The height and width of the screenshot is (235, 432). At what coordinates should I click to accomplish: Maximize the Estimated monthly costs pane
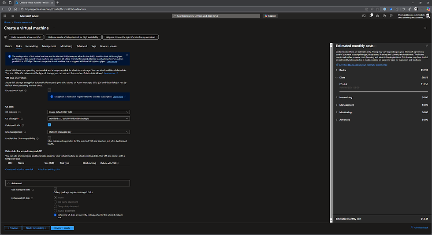point(427,46)
